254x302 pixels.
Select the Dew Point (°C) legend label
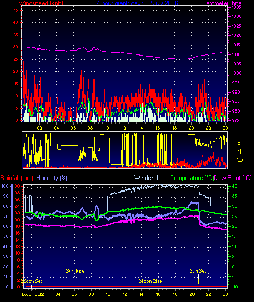tap(233, 178)
